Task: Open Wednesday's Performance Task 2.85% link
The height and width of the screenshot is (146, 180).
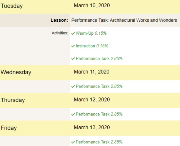Action: click(x=99, y=86)
